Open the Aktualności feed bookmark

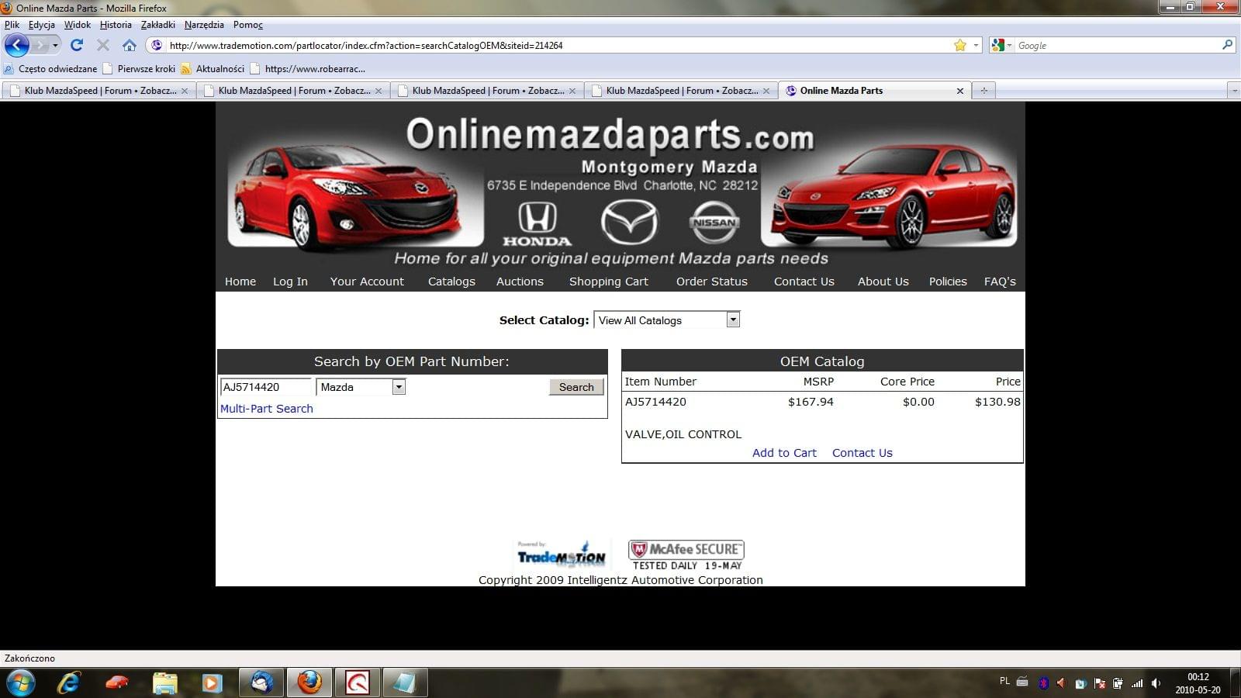(213, 68)
